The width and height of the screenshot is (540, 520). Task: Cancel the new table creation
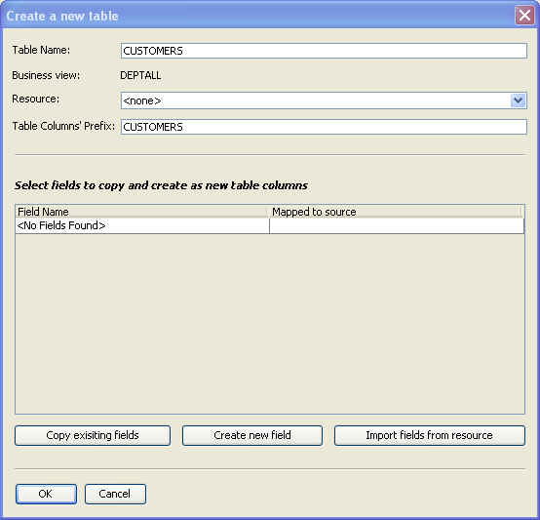[115, 494]
